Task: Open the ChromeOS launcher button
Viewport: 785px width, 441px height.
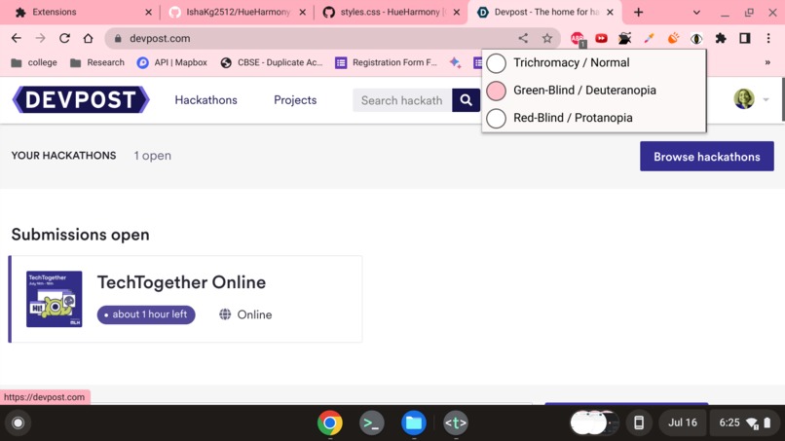Action: coord(19,423)
